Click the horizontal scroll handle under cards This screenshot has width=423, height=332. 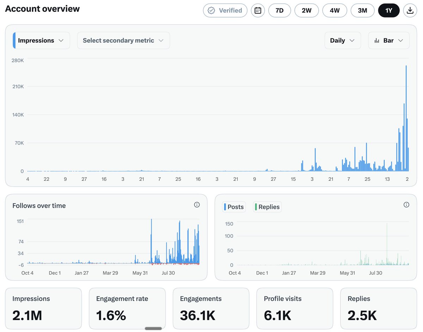pyautogui.click(x=153, y=328)
